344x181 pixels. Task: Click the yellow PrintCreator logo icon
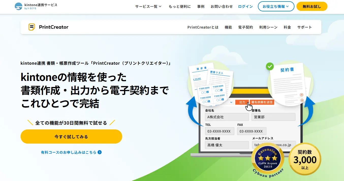point(32,27)
